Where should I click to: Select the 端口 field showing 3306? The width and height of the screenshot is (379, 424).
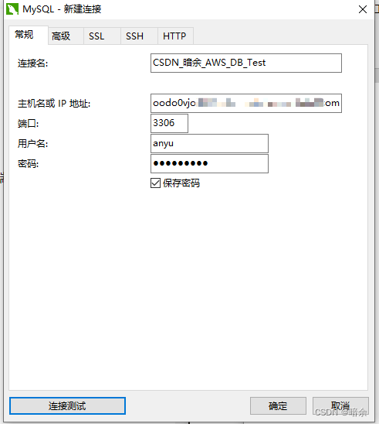(x=169, y=123)
